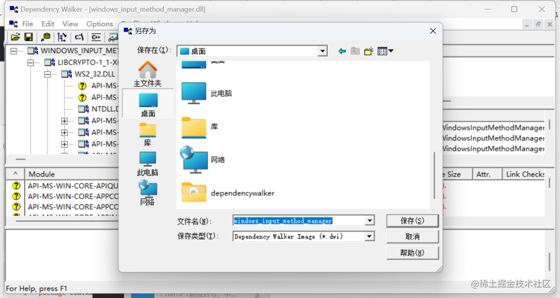Select the Copy to clipboard toolbar icon

[x=45, y=37]
